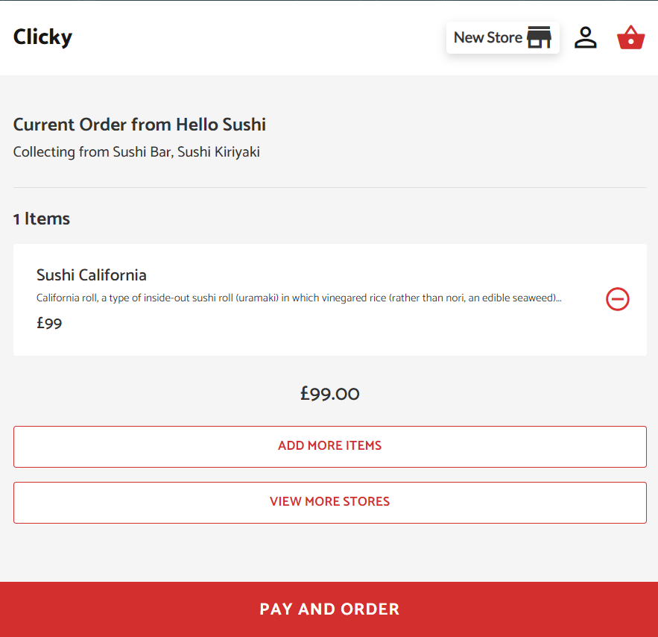Click View More Stores button
The image size is (658, 637).
330,502
